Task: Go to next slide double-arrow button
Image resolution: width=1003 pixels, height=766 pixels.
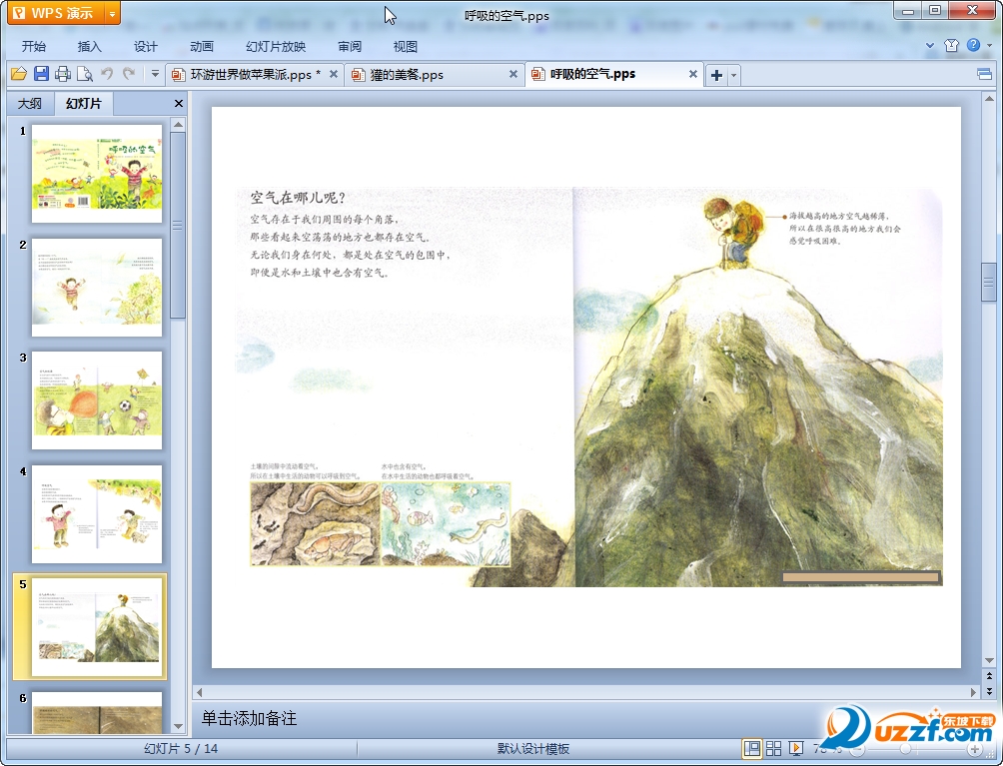Action: (989, 690)
